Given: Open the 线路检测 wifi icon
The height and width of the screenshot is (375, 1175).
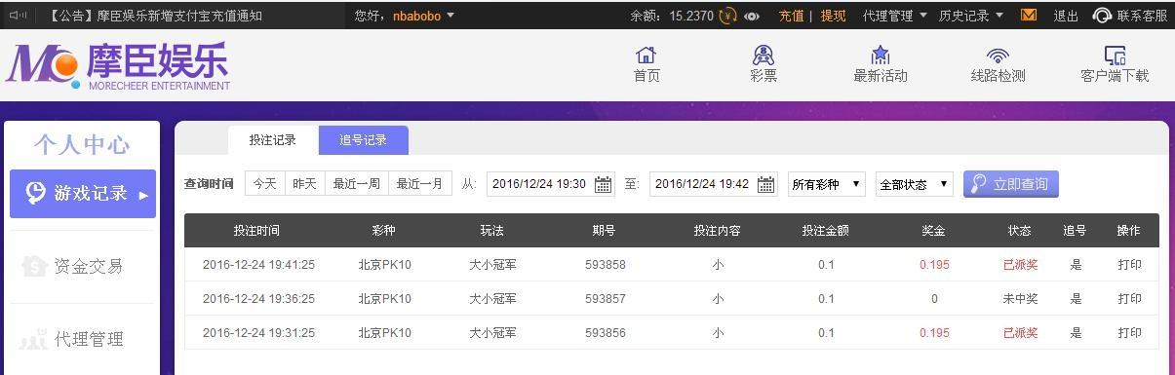Looking at the screenshot, I should coord(998,56).
